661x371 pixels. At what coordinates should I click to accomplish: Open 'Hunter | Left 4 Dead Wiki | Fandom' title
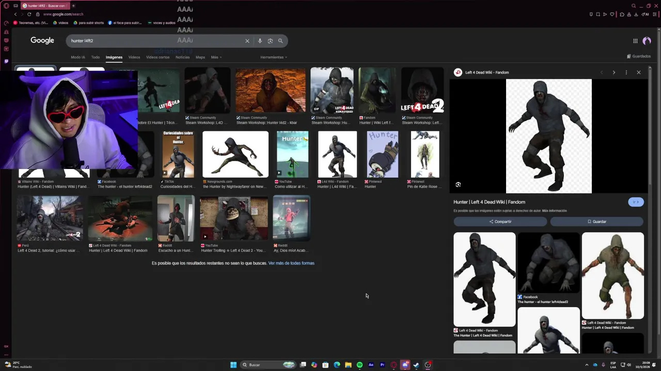[x=489, y=202]
